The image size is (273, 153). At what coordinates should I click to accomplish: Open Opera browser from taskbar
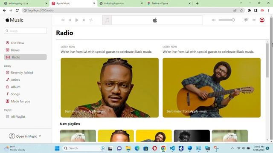[154, 148]
